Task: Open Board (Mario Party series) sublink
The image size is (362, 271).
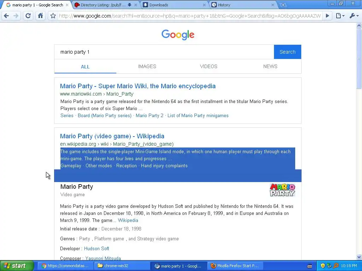Action: click(x=105, y=115)
